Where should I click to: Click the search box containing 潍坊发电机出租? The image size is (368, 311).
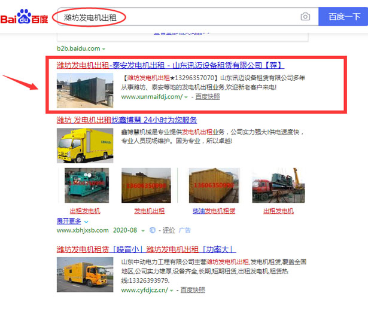tap(187, 17)
